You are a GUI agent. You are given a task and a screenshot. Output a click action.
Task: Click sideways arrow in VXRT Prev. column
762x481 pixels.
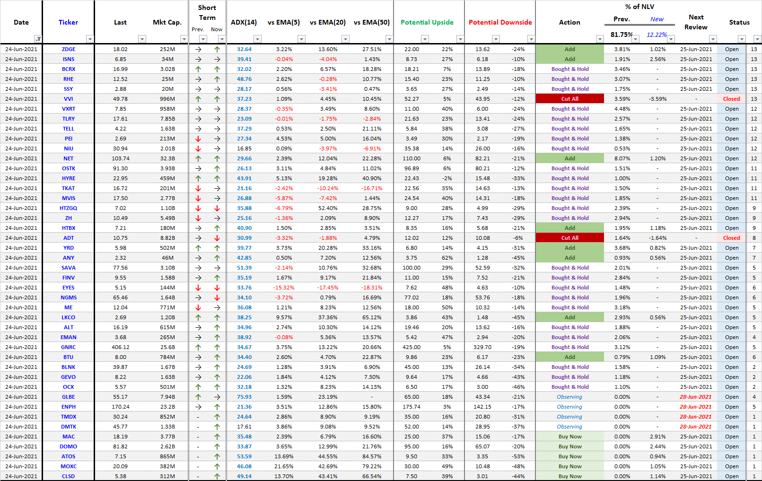pos(198,109)
